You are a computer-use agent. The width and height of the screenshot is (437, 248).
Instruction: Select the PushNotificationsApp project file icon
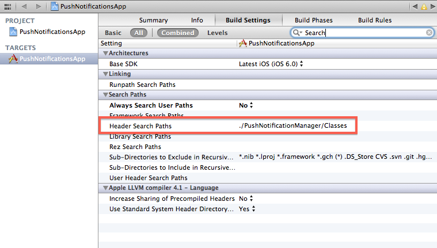point(13,32)
